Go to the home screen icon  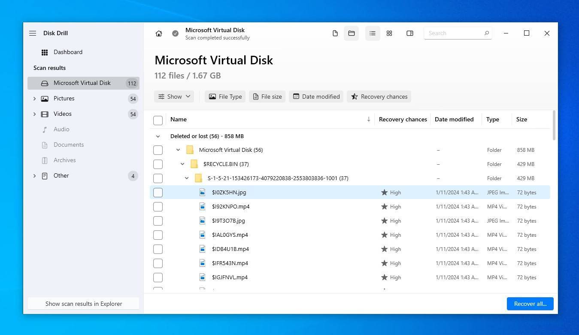coord(159,33)
